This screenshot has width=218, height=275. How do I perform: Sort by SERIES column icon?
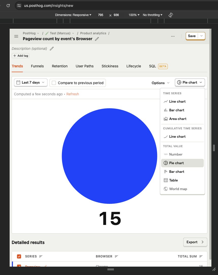coord(41,256)
